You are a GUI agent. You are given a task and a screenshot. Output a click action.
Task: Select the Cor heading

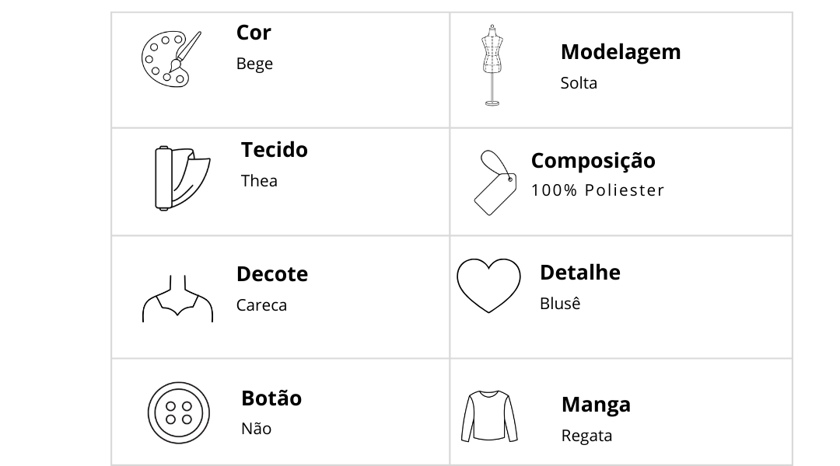tap(254, 33)
